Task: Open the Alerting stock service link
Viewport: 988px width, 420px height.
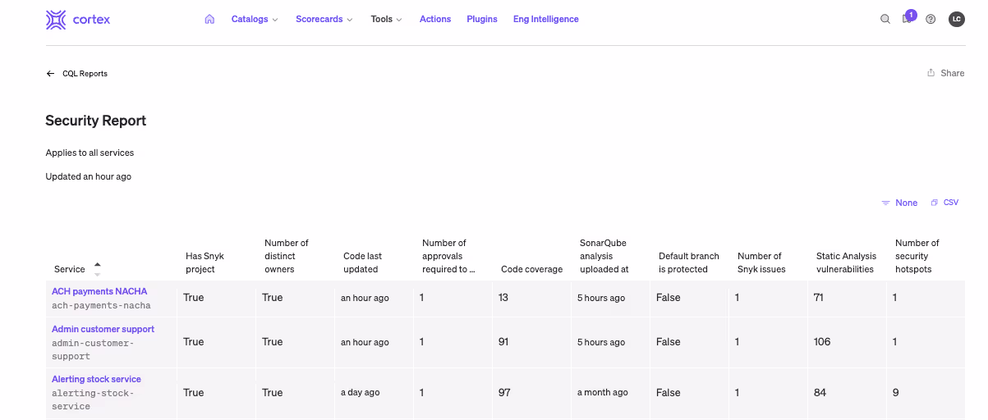Action: click(x=96, y=379)
